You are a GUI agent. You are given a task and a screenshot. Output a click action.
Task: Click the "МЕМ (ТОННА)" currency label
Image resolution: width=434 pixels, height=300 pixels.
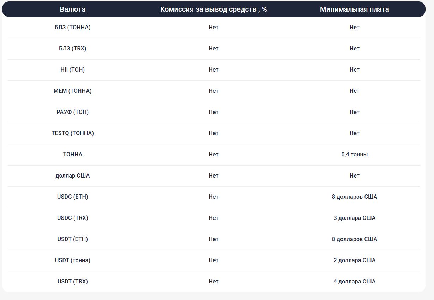click(x=72, y=91)
